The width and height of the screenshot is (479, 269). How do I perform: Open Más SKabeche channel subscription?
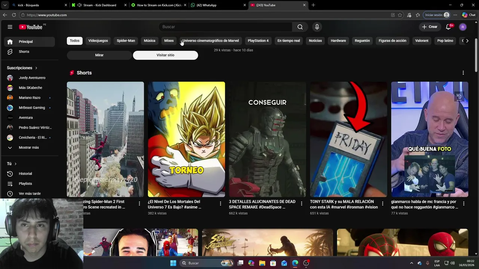[29, 88]
